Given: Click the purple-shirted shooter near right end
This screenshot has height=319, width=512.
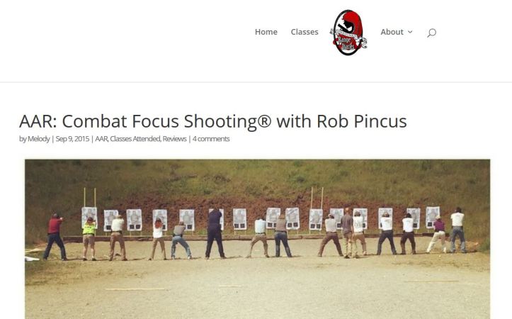Looking at the screenshot, I should coord(437,235).
